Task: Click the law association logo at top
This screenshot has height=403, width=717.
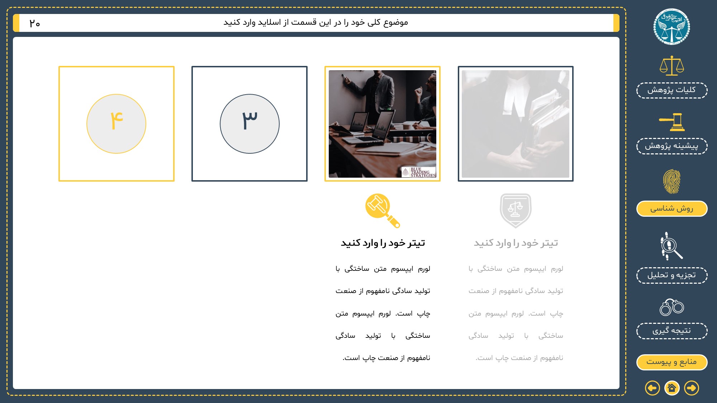Action: 671,27
